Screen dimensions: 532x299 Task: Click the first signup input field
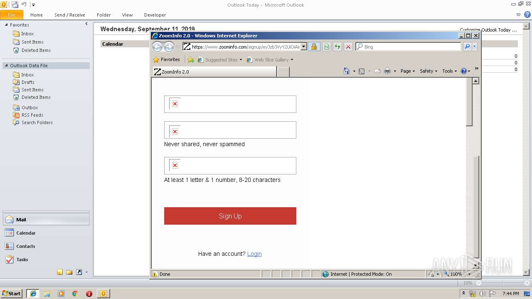pos(230,104)
